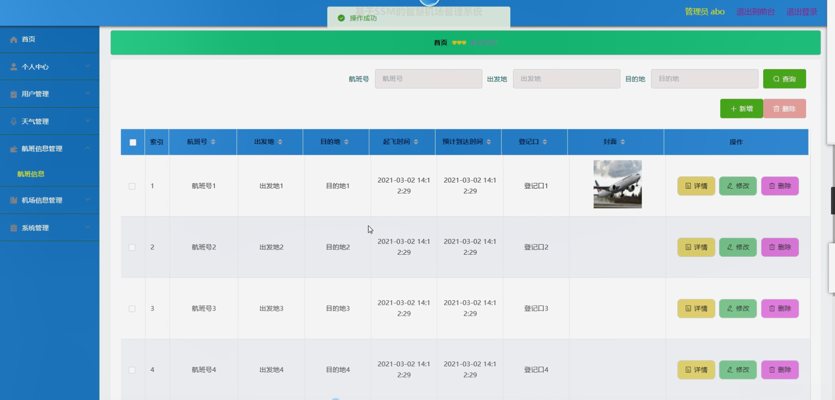
Task: Sort by 起飞时间 column arrows
Action: pyautogui.click(x=416, y=142)
